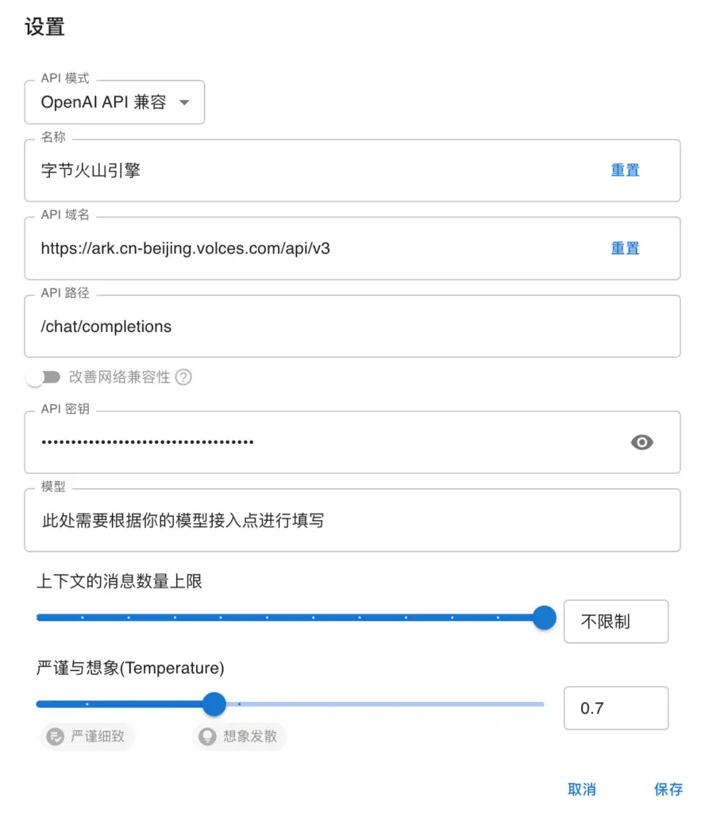
Task: Click the Temperature slider handle at 0.7
Action: click(x=214, y=704)
